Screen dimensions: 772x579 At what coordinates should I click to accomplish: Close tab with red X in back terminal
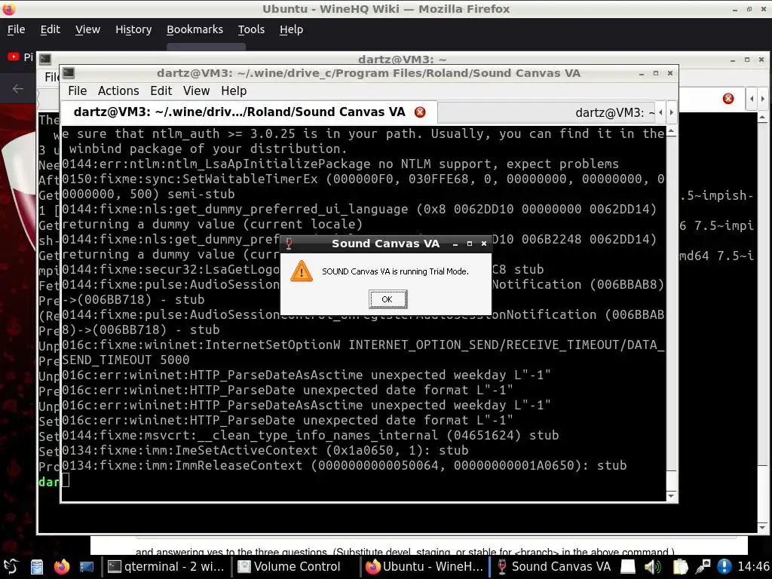[728, 99]
